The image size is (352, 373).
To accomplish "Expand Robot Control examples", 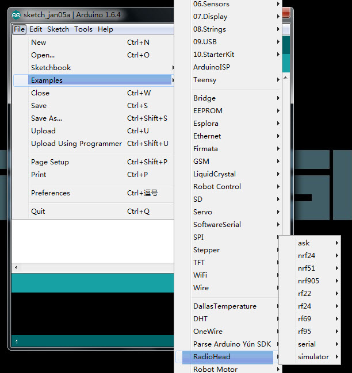I will pyautogui.click(x=228, y=186).
